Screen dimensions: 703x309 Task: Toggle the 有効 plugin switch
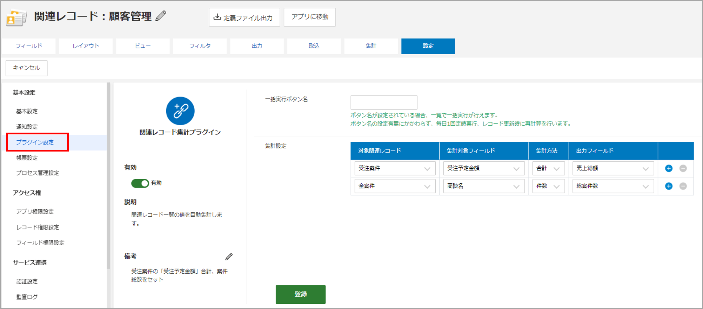[x=140, y=183]
